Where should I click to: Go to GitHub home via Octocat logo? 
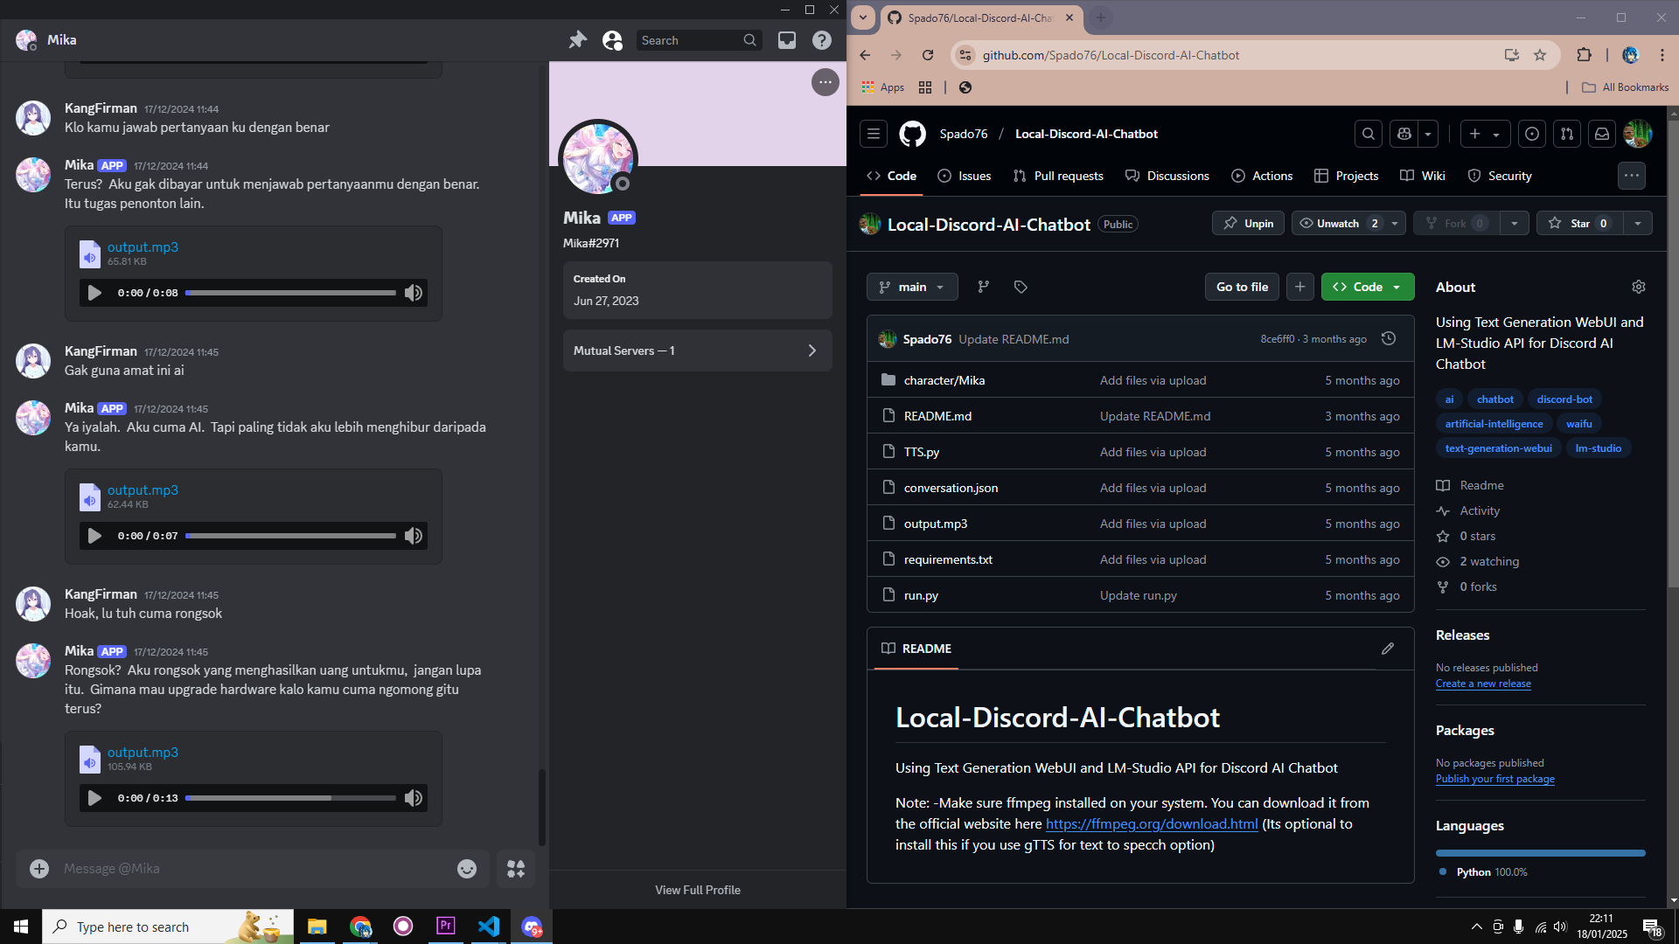click(x=912, y=134)
